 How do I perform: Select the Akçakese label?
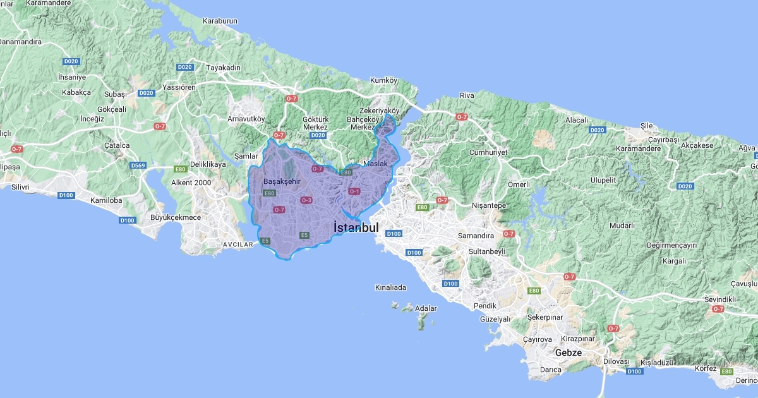(697, 145)
